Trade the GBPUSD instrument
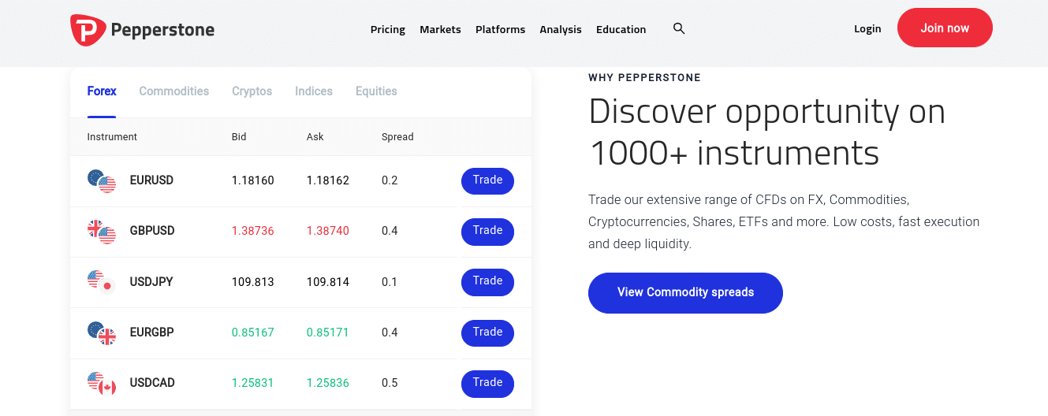1048x416 pixels. pos(487,231)
